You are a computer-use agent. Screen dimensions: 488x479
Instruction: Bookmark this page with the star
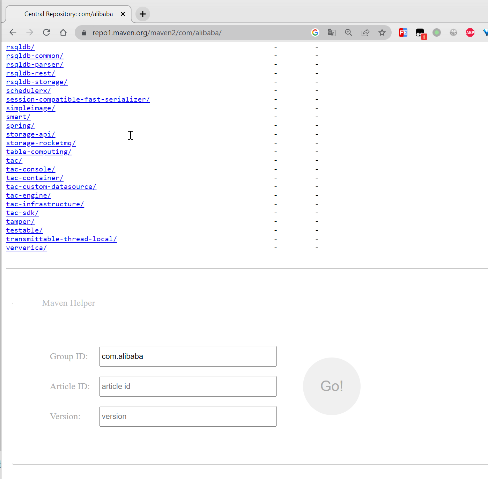pos(382,32)
